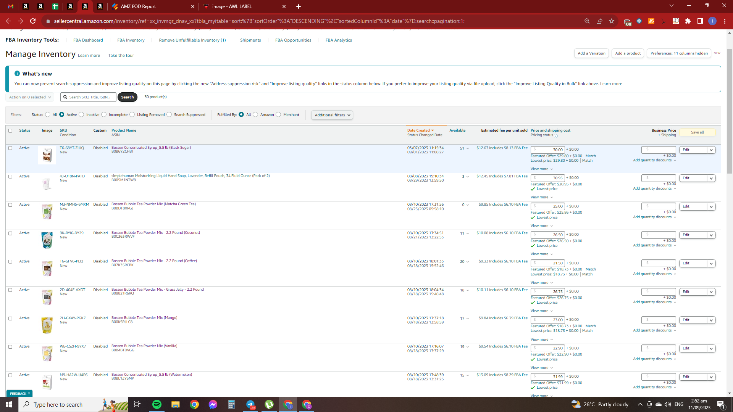Image resolution: width=733 pixels, height=412 pixels.
Task: Open Remove Unfulfillable Inventory (1)
Action: tap(192, 40)
